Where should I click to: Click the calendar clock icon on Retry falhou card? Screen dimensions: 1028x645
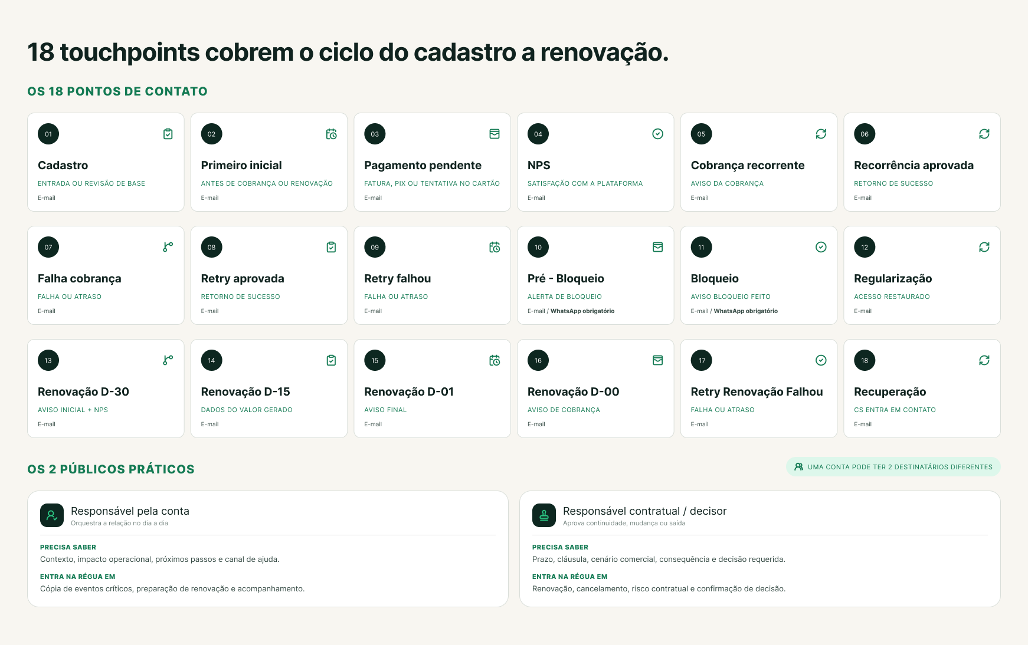pos(495,247)
